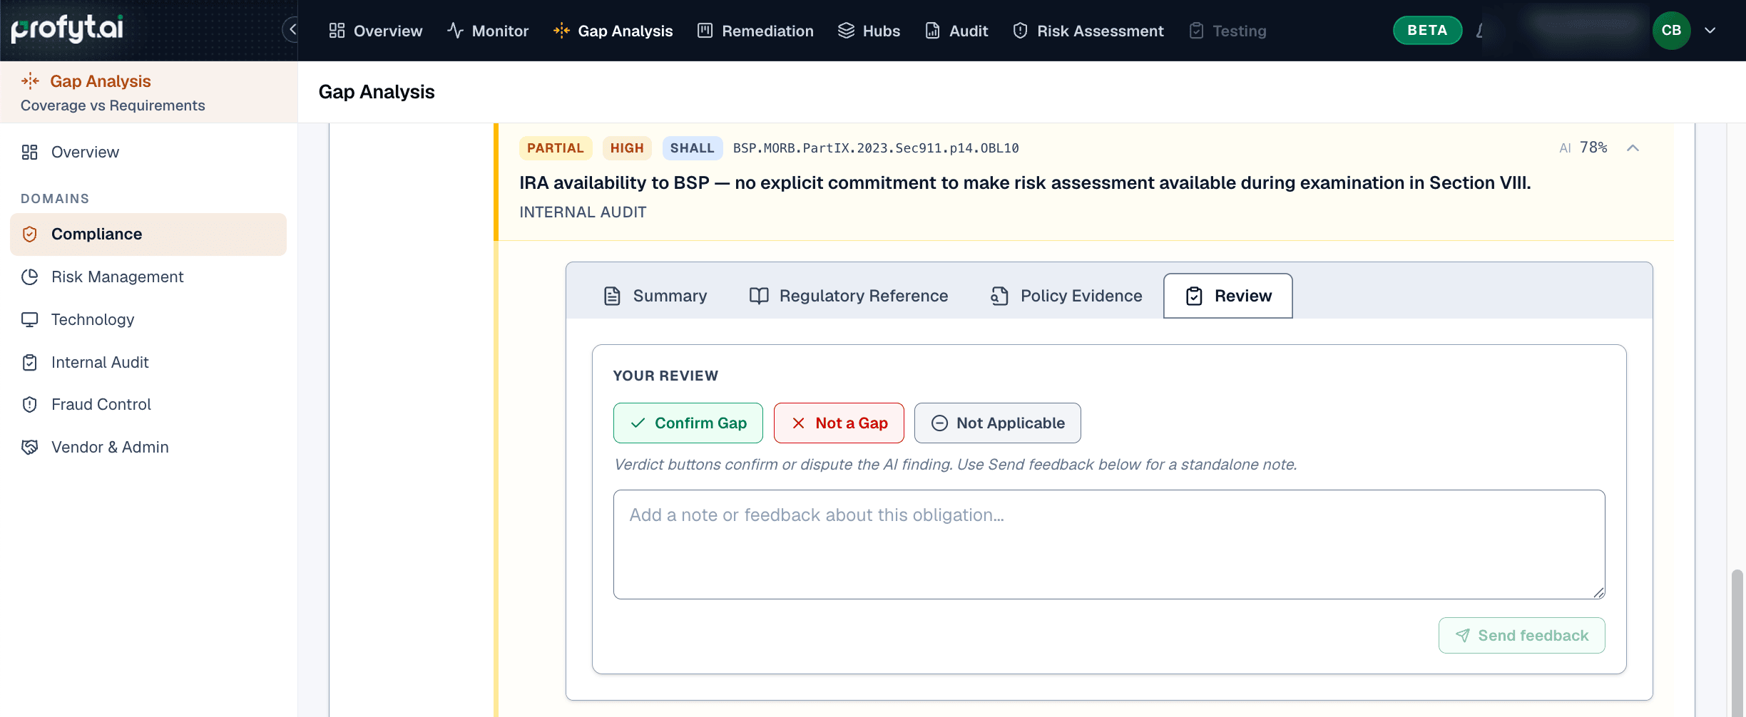Open the Audit navigation item
1746x717 pixels.
tap(956, 31)
